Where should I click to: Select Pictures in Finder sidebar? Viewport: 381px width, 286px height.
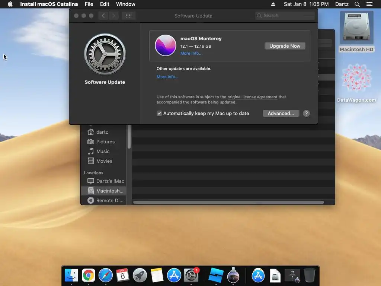[103, 142]
